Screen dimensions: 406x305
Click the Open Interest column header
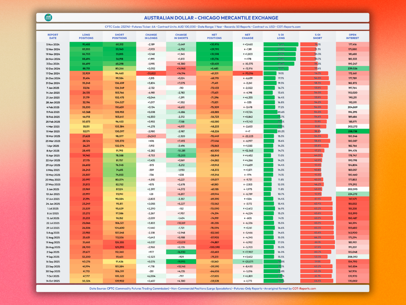[x=352, y=36]
